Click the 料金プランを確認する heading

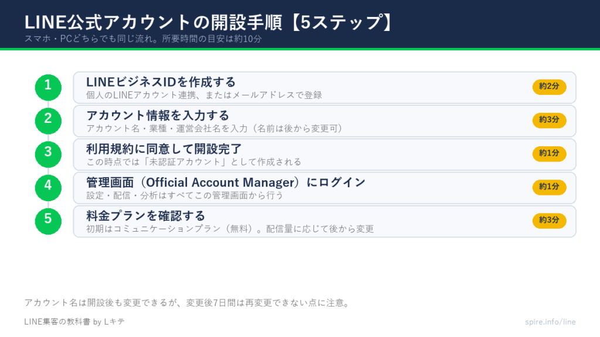pos(146,216)
